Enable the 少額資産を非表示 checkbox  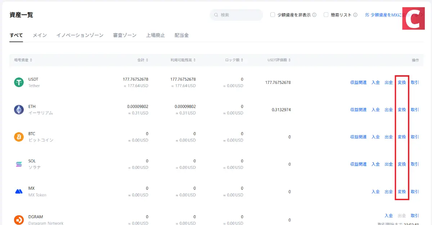click(273, 15)
